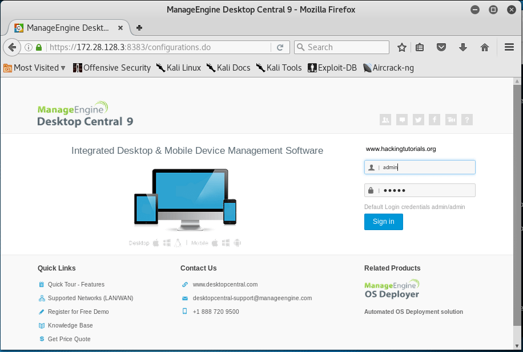Screen dimensions: 523x352
Task: Click the Quick Tour clipboard icon
Action: click(x=41, y=284)
